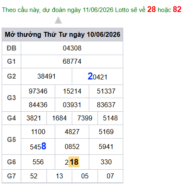Select G3 number 97346
This screenshot has width=183, height=185.
point(38,91)
